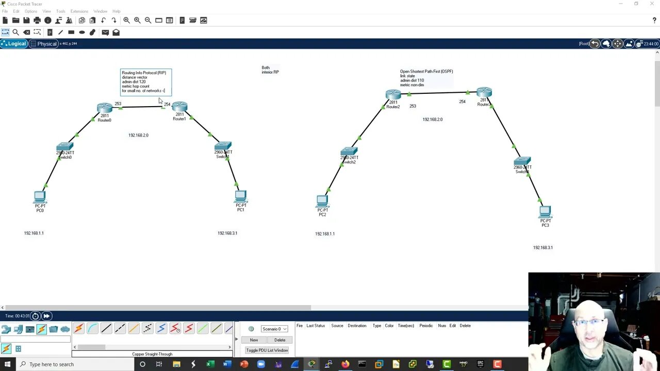The image size is (660, 371).
Task: Click the device search input field
Action: [x=36, y=339]
